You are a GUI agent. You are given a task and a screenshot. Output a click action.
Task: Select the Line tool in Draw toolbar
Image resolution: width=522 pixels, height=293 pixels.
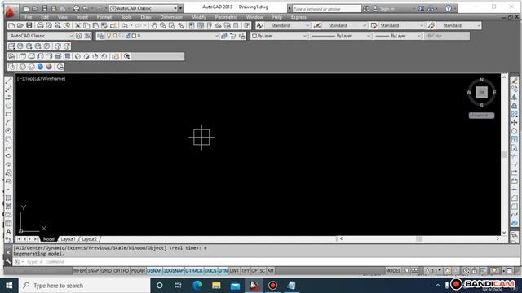tap(8, 81)
